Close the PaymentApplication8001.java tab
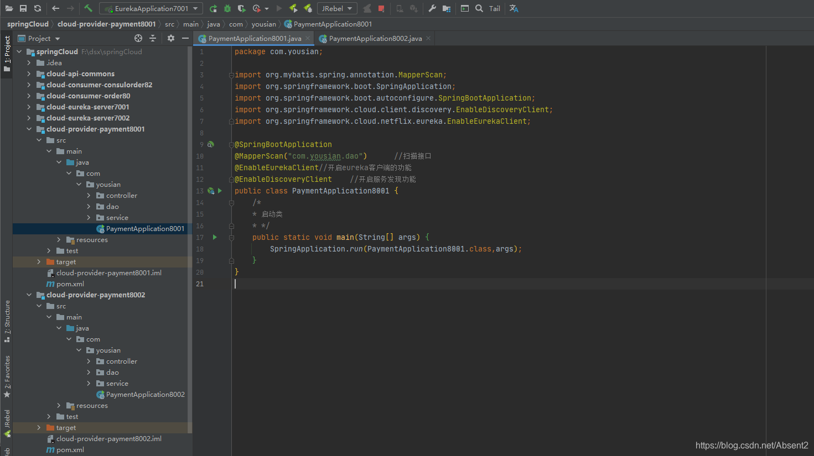 click(308, 38)
